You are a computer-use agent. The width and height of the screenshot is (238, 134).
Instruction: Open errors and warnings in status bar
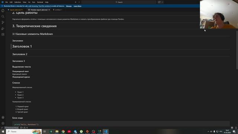click(x=24, y=128)
